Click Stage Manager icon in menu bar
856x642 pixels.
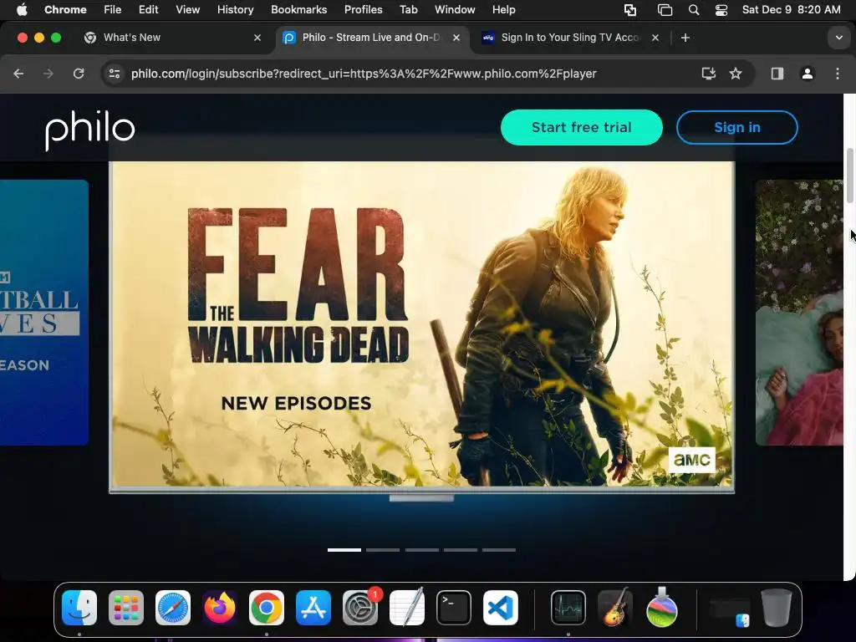665,10
